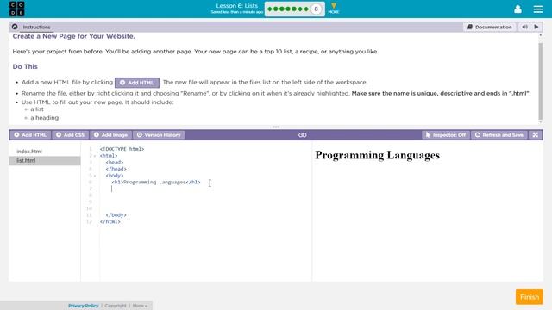Click the </body> closing tag line
552x310 pixels.
coord(116,215)
